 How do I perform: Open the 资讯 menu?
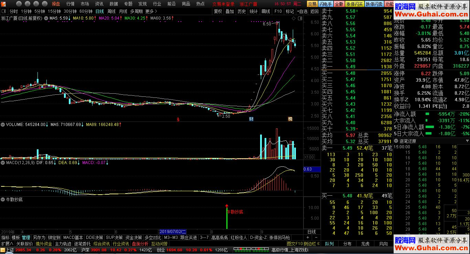click(99, 4)
